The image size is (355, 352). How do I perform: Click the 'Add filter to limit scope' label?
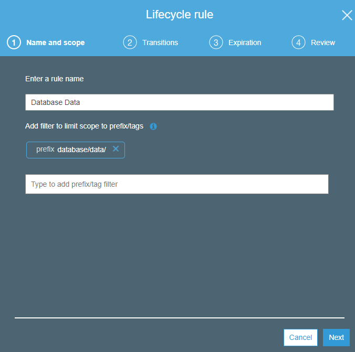click(x=84, y=126)
